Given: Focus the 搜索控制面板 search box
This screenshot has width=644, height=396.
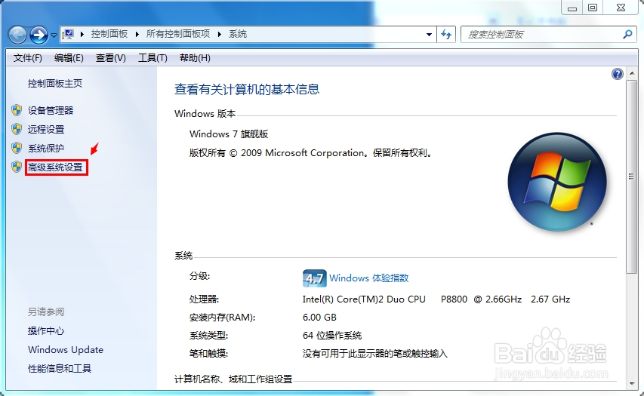Looking at the screenshot, I should click(541, 35).
